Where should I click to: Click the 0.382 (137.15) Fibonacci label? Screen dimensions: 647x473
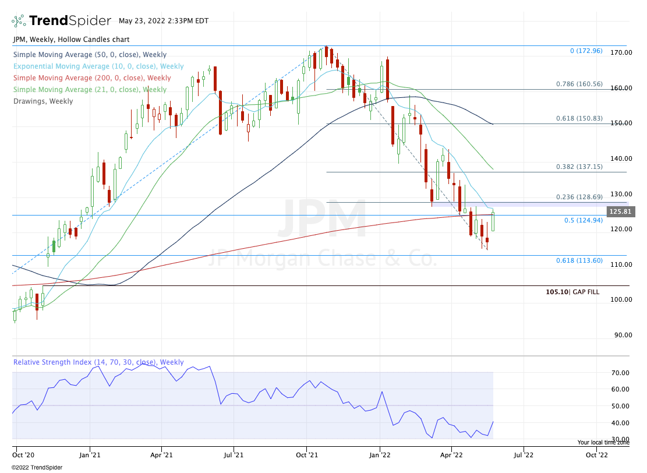click(x=579, y=167)
